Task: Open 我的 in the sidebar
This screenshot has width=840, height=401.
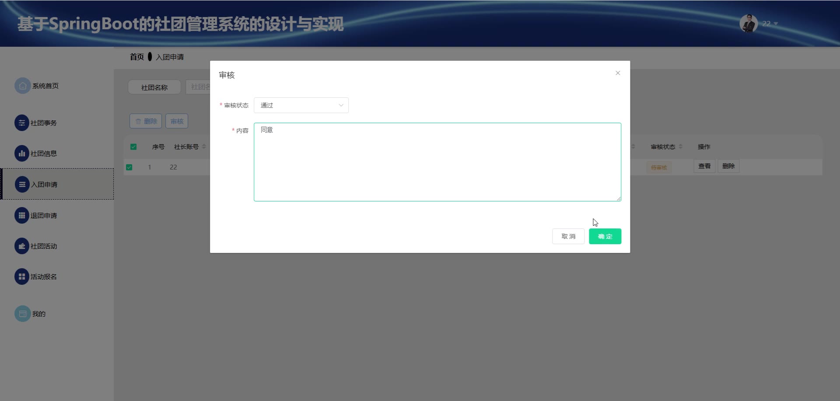Action: coord(39,314)
